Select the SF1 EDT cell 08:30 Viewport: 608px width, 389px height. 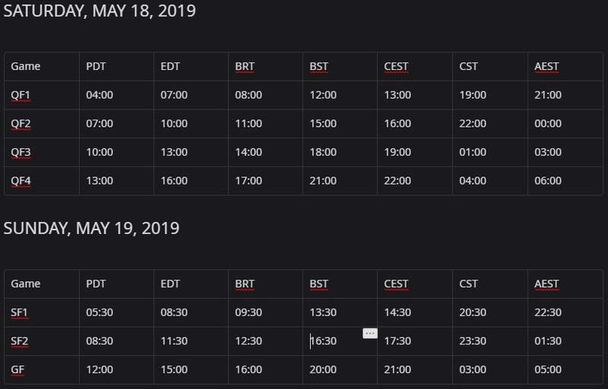192,312
